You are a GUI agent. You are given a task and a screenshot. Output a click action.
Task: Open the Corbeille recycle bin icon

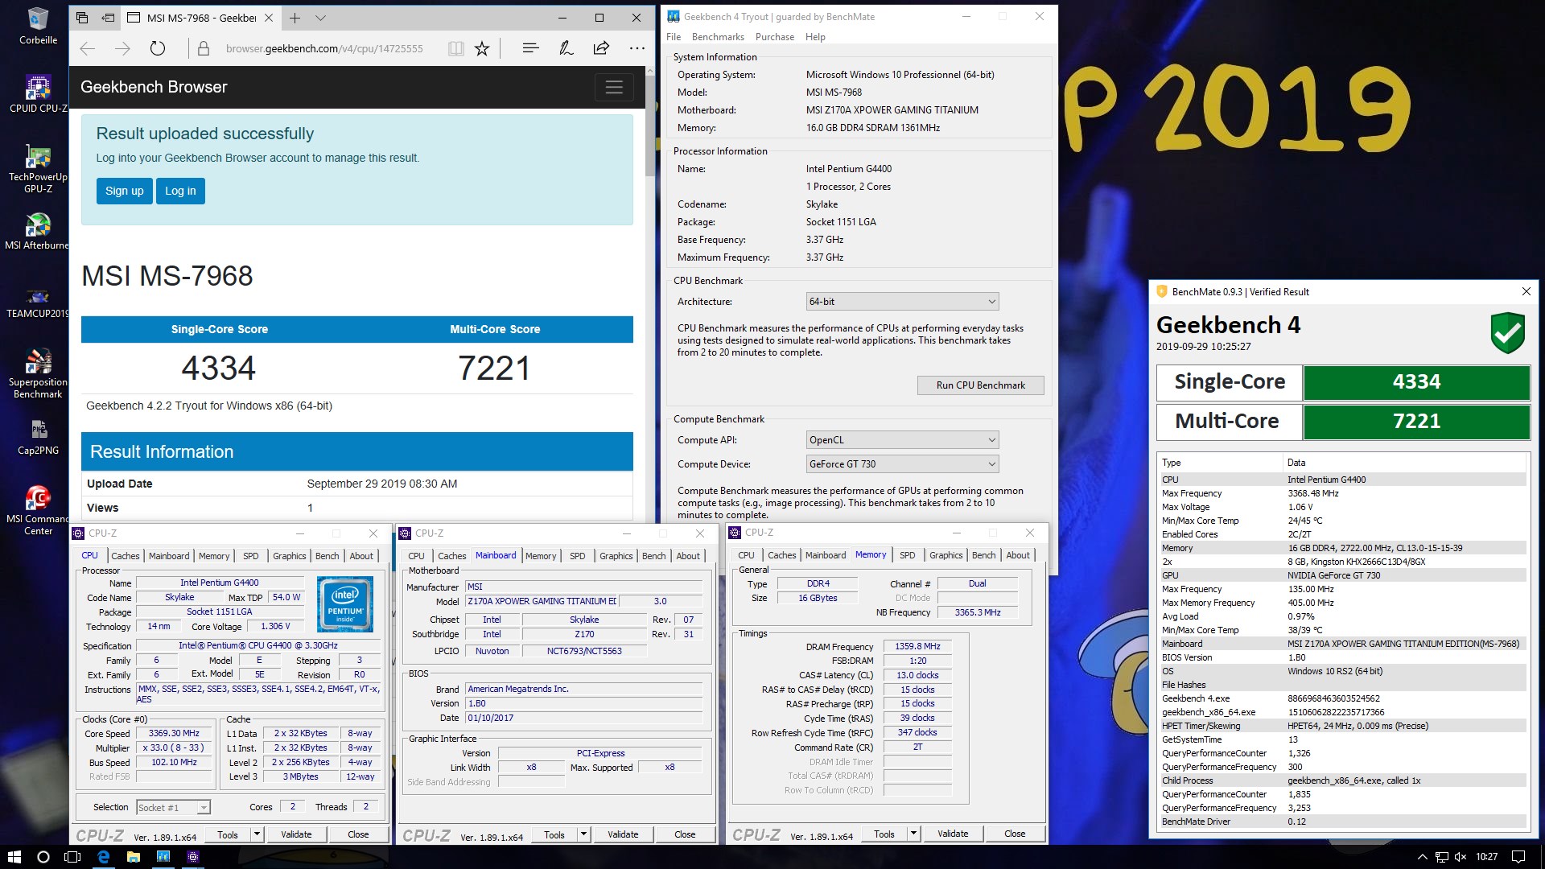pos(38,26)
